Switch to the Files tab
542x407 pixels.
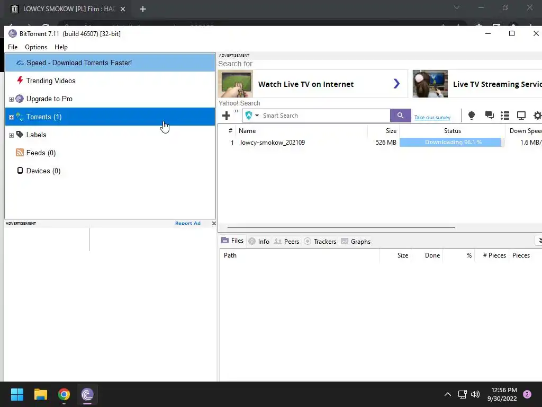tap(233, 241)
